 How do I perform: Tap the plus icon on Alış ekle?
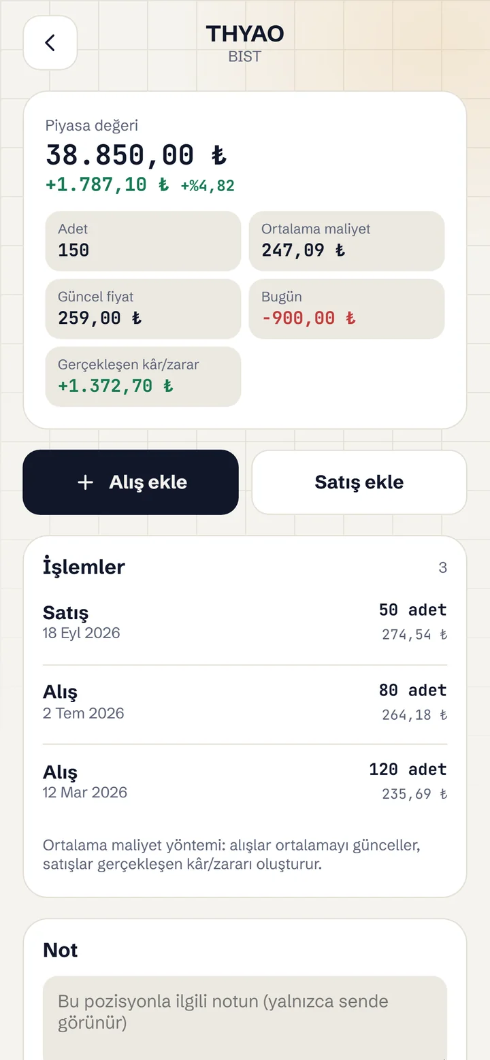click(85, 482)
